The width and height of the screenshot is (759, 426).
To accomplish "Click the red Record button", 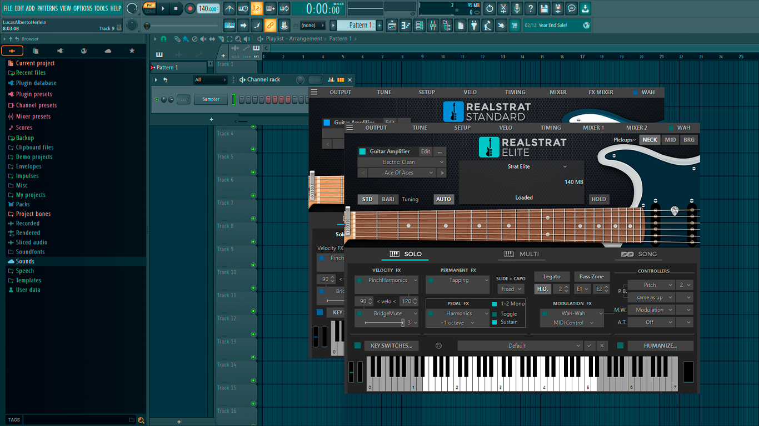I will pos(189,8).
